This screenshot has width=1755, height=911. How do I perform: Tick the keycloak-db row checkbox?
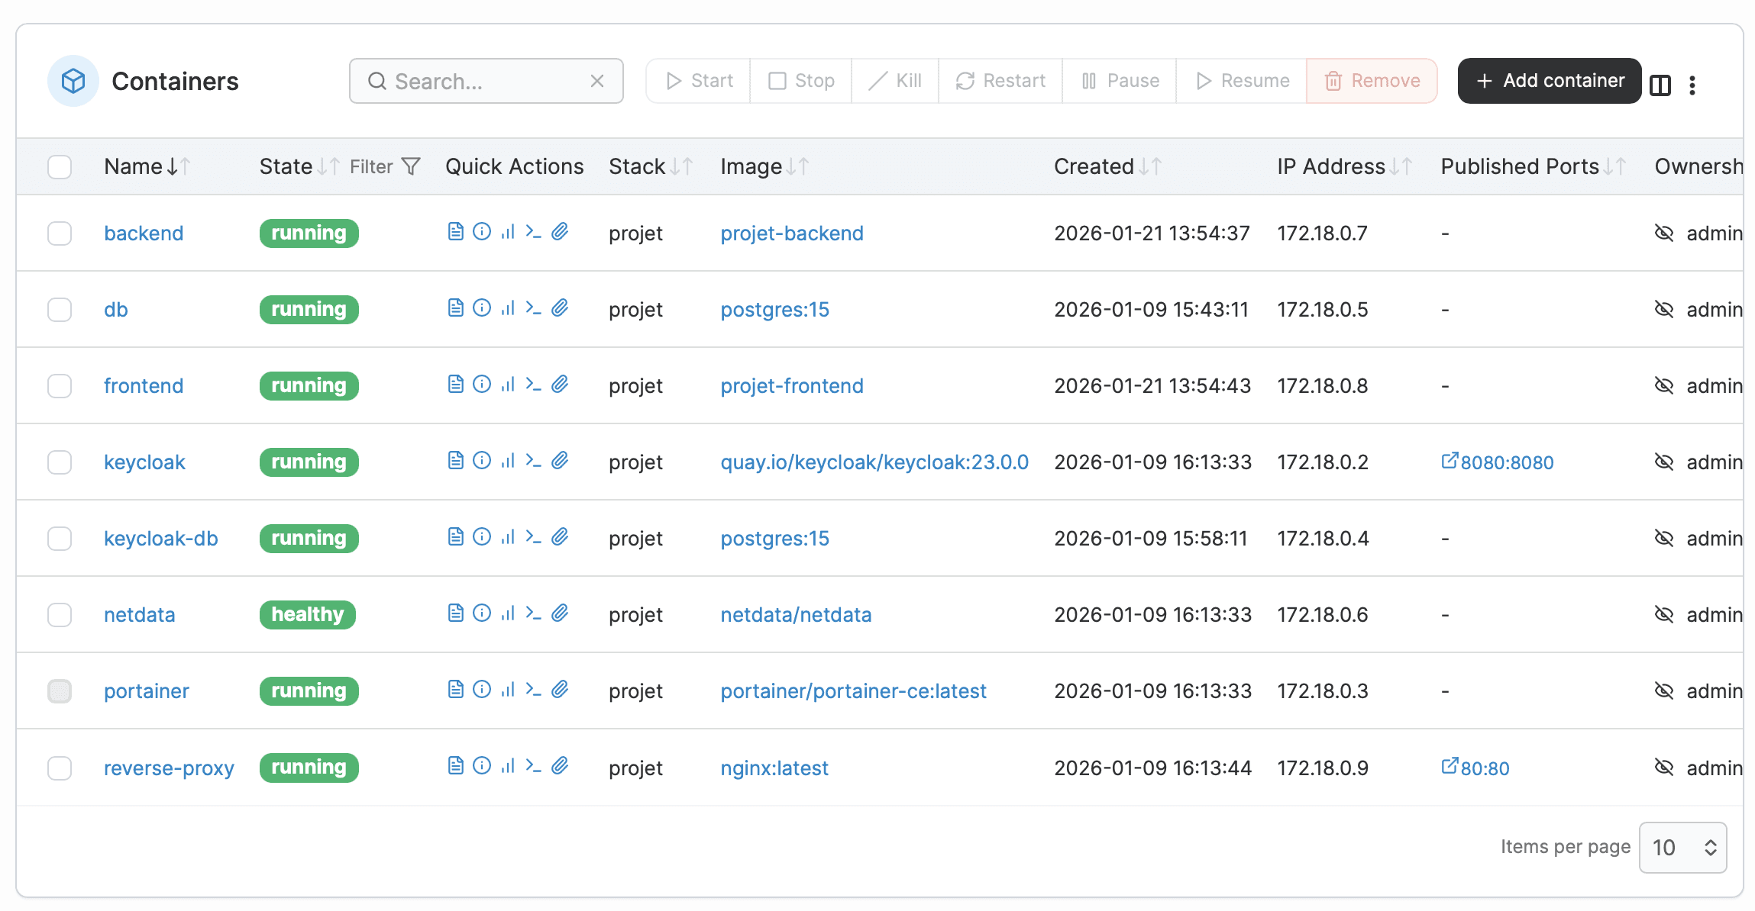click(x=60, y=539)
